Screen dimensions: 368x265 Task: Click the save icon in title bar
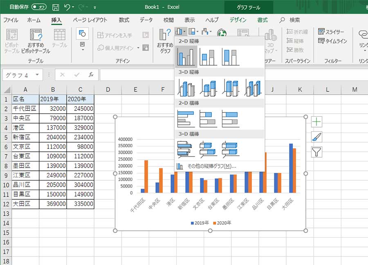pyautogui.click(x=56, y=7)
